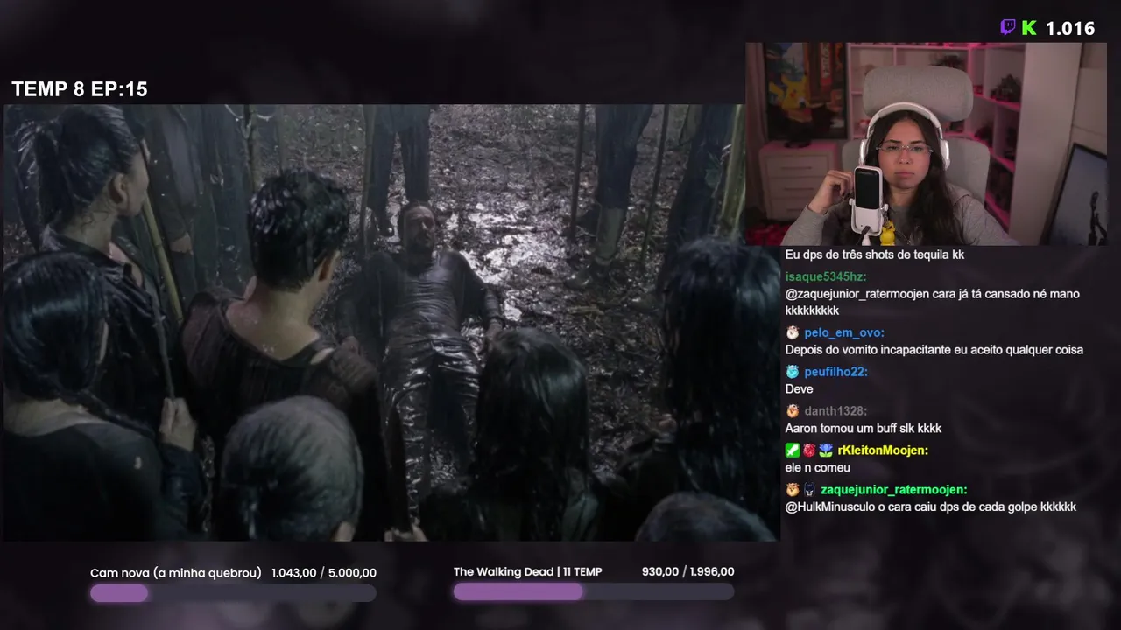The image size is (1121, 630).
Task: Click the badge beside danth1328
Action: point(793,411)
